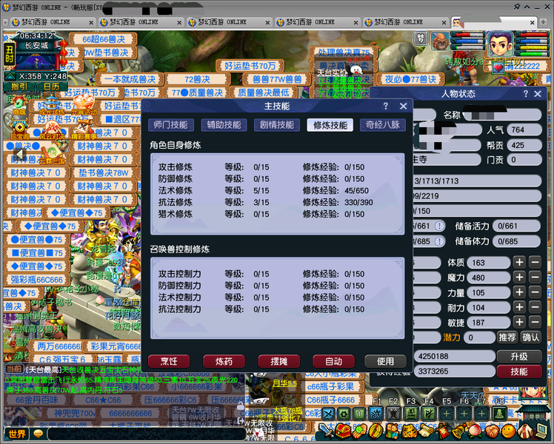Use the F1 blue splash skill slot
The width and height of the screenshot is (554, 444).
(376, 414)
